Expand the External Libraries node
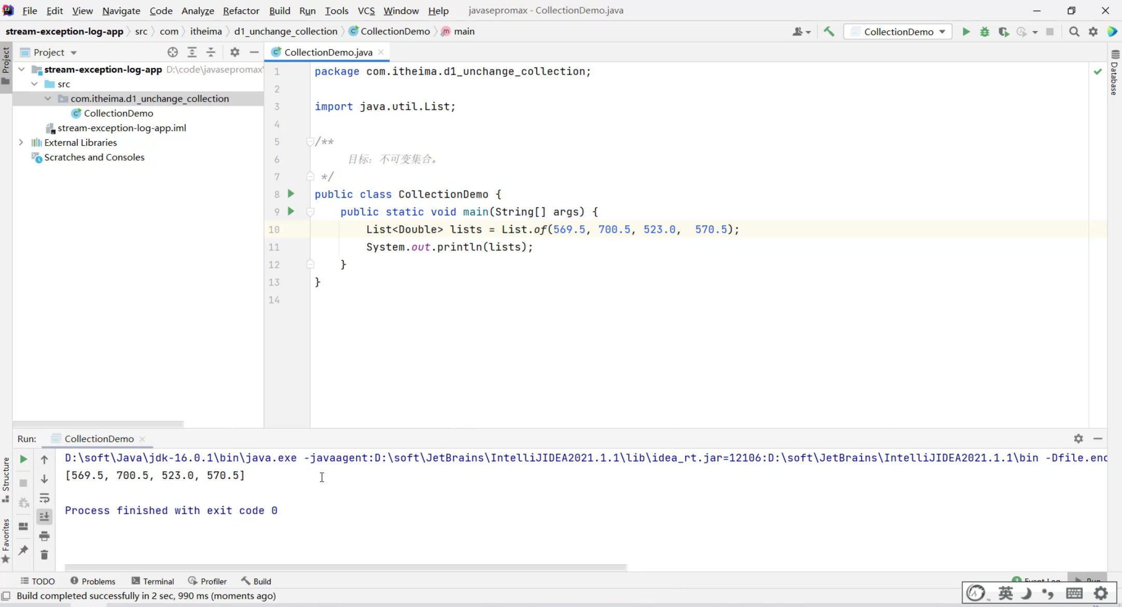Image resolution: width=1122 pixels, height=607 pixels. pos(21,142)
